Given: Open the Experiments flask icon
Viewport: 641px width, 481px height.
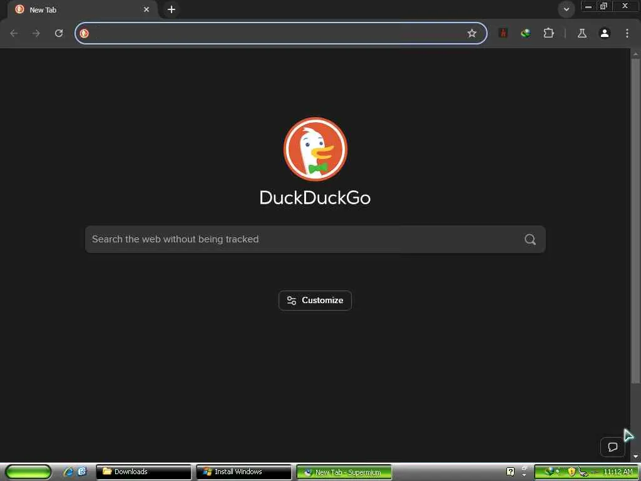Looking at the screenshot, I should pos(582,33).
